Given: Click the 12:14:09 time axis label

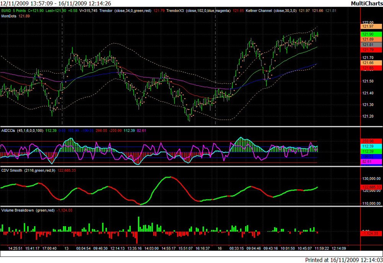Looking at the screenshot, I should pos(339,248).
